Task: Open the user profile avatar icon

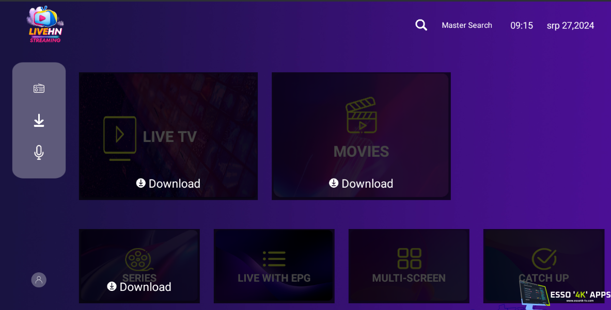Action: pos(39,280)
